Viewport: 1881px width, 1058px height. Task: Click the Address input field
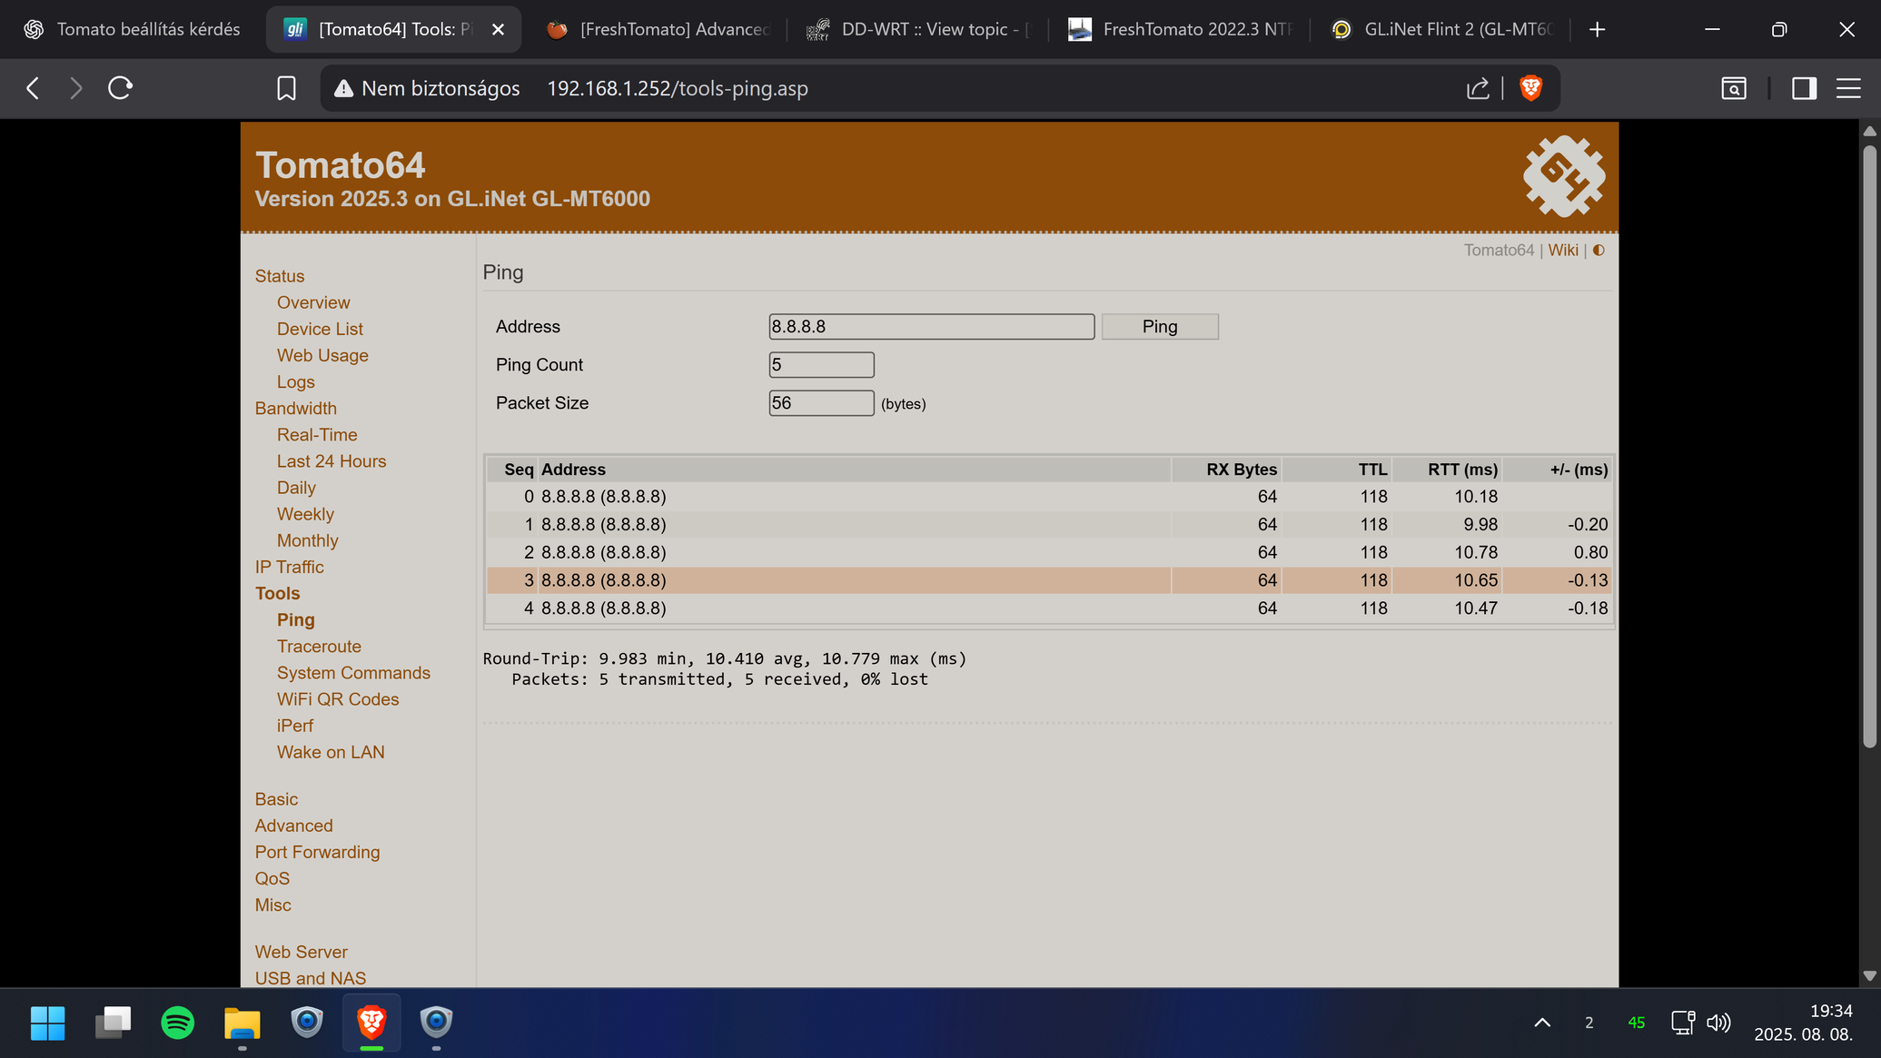pos(931,327)
